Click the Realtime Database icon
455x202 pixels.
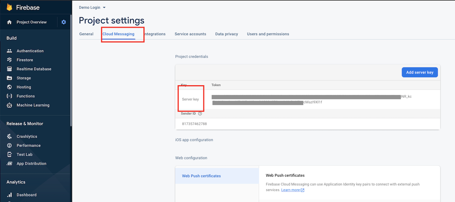point(9,69)
